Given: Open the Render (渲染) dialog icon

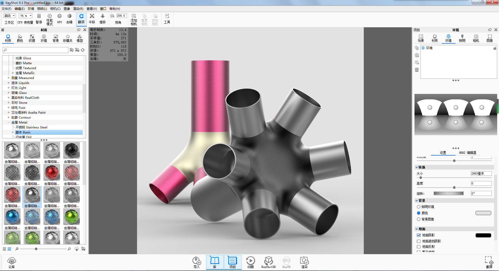Looking at the screenshot, I should click(x=304, y=262).
